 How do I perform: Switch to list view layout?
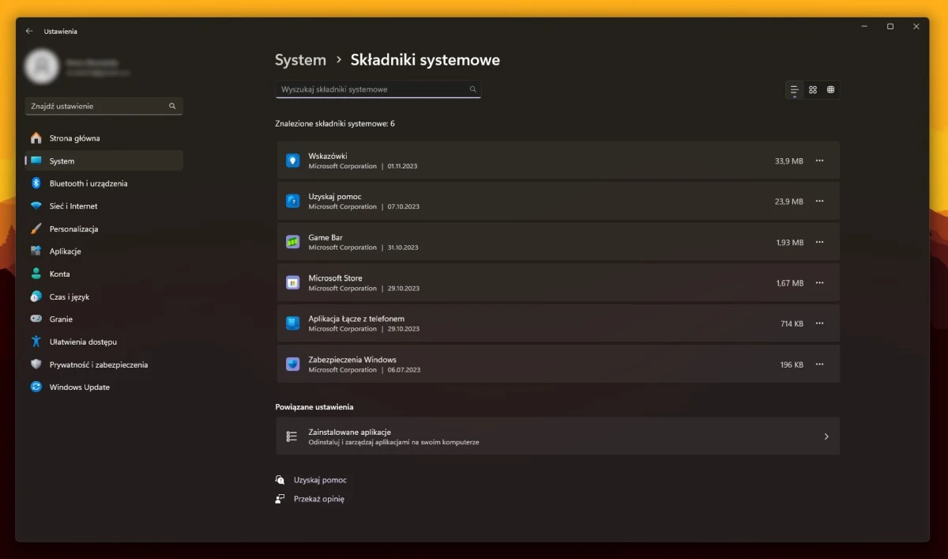[794, 90]
